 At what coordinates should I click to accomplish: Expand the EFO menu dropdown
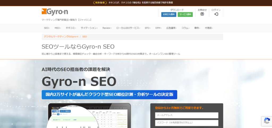click(x=148, y=28)
